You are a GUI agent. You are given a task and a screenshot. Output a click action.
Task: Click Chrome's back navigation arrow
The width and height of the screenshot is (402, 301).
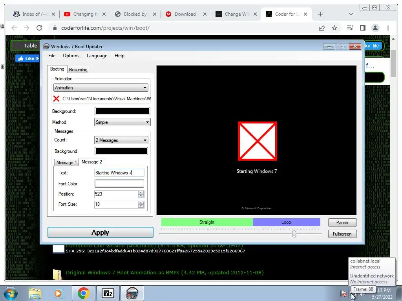[14, 28]
